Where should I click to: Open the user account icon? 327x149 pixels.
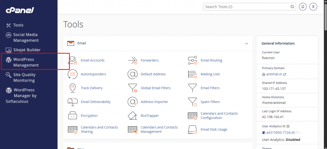pyautogui.click(x=313, y=7)
